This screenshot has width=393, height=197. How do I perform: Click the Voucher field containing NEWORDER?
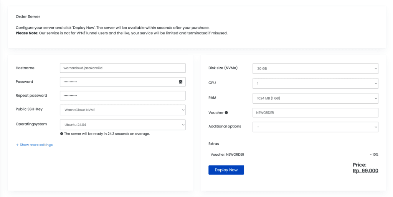click(315, 112)
